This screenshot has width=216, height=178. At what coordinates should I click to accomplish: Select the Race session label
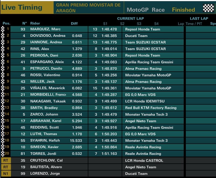pos(158,10)
